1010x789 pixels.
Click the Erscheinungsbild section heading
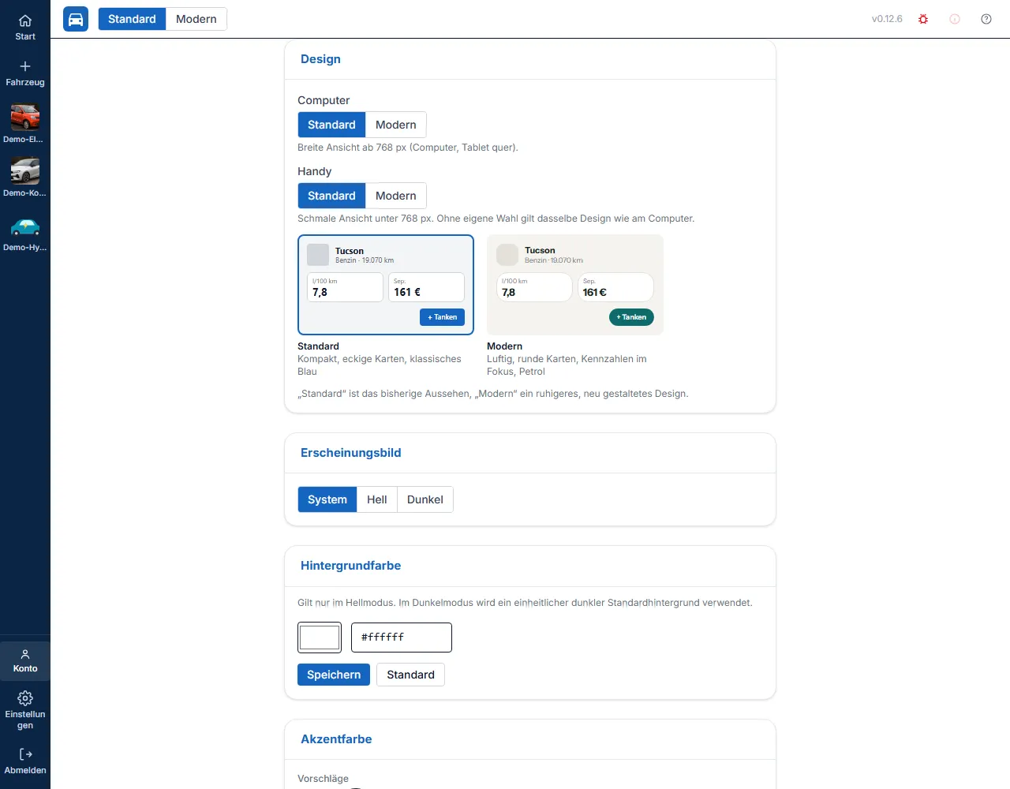(351, 453)
